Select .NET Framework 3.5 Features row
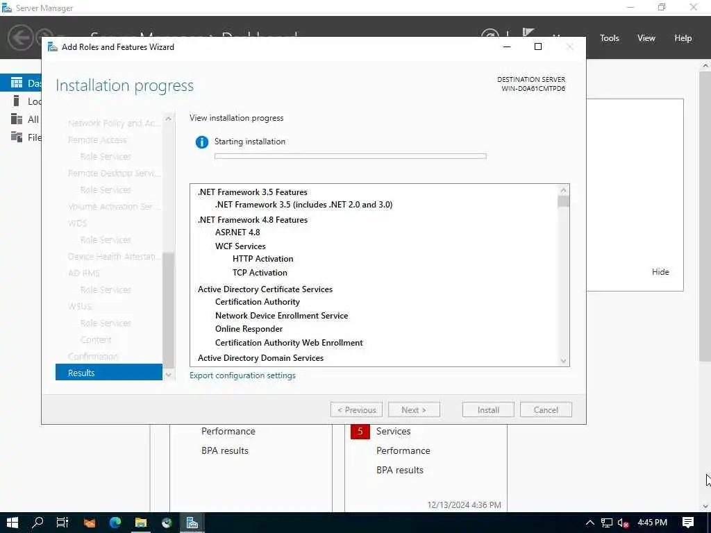This screenshot has height=533, width=711. click(253, 192)
